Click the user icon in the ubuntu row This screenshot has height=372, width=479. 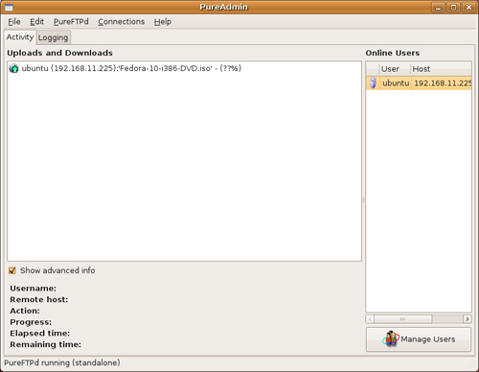click(373, 82)
